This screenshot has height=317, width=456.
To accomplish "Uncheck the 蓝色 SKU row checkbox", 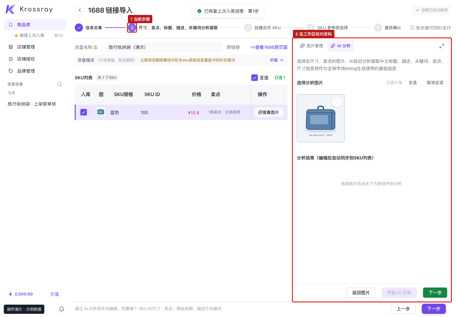I will click(x=84, y=112).
